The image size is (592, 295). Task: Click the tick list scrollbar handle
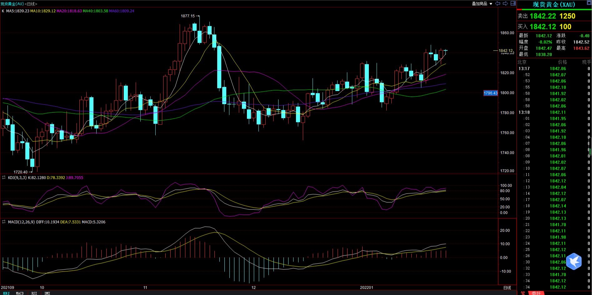589,146
